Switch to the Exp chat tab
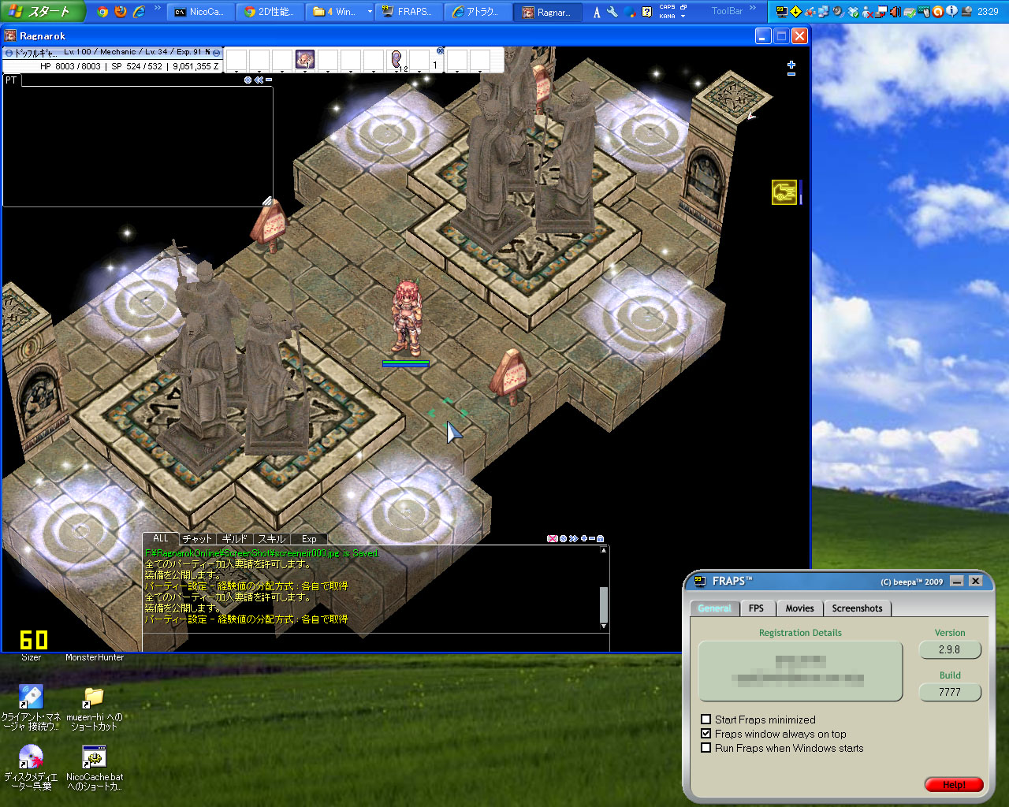Screen dimensions: 1009x807 click(309, 539)
